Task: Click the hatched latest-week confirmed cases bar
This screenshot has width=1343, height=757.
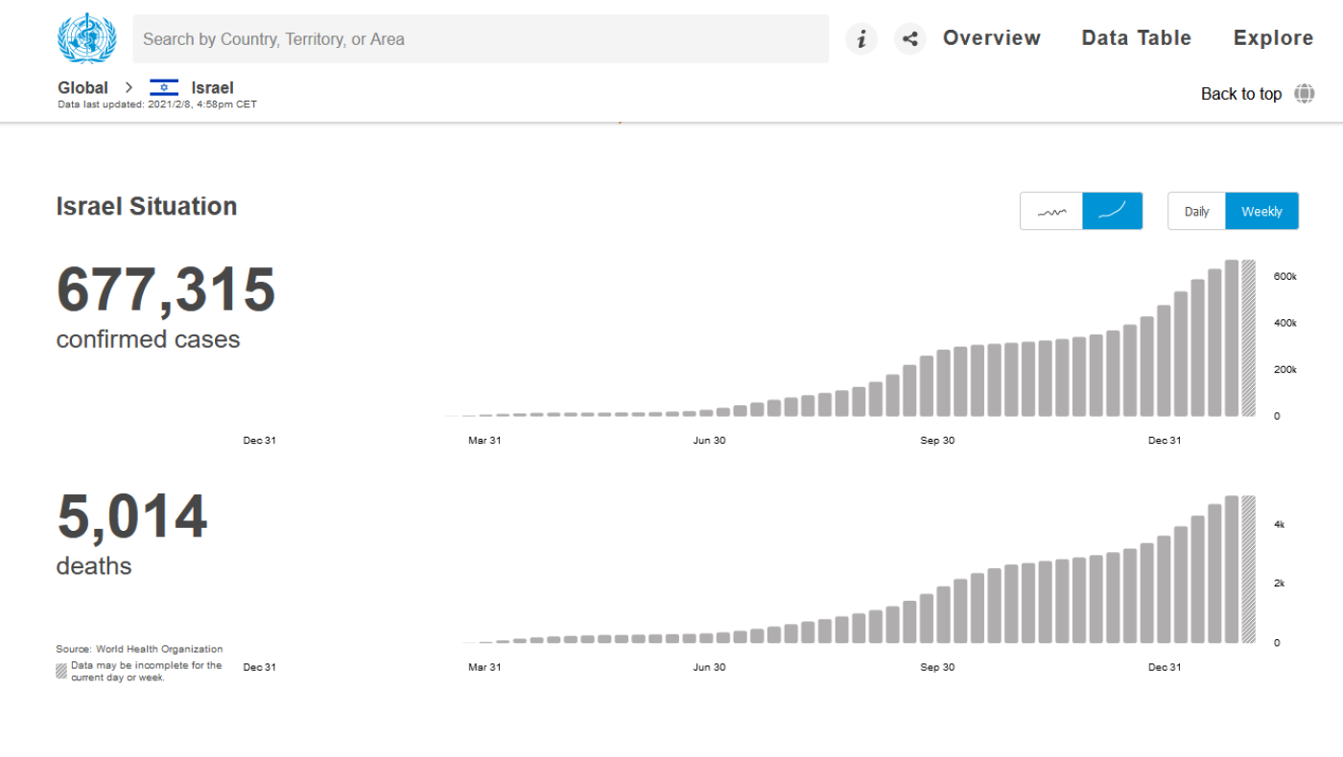Action: [x=1248, y=337]
